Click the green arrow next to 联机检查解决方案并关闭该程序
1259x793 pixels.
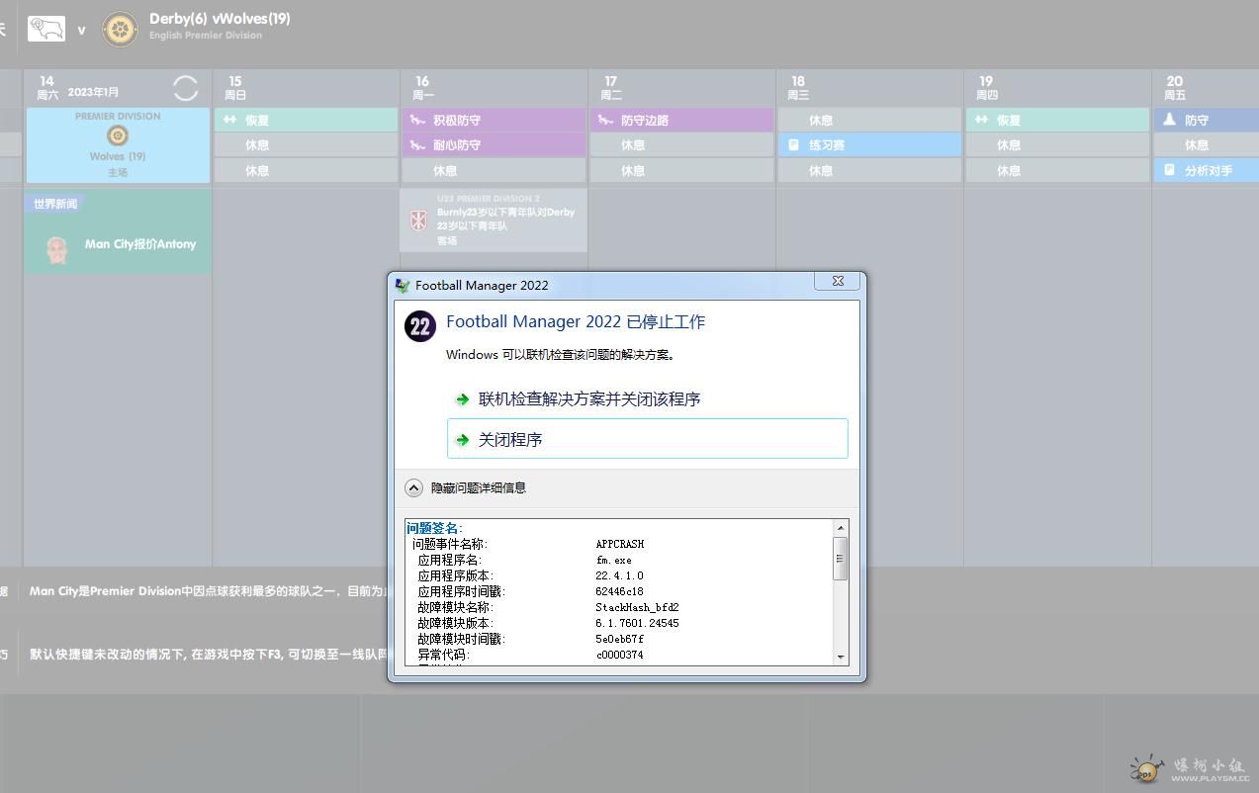(462, 399)
